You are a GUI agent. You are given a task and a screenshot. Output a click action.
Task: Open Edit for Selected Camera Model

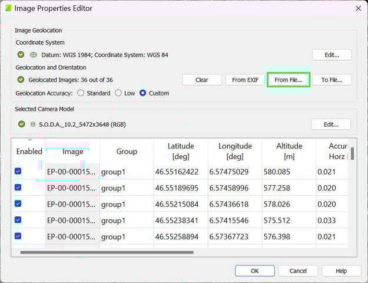(x=331, y=124)
